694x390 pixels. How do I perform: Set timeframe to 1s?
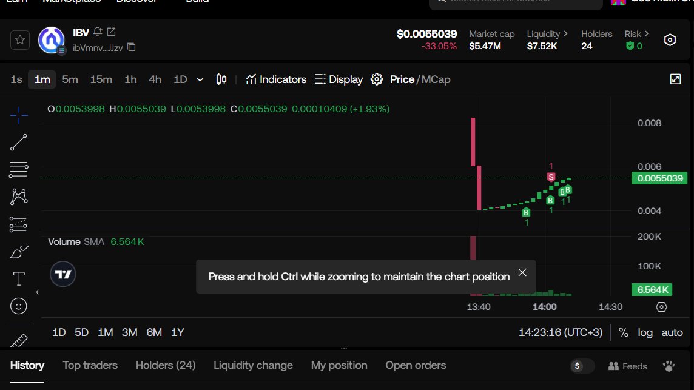pyautogui.click(x=16, y=79)
